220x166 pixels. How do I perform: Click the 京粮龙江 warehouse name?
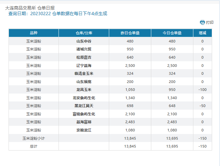point(84,130)
